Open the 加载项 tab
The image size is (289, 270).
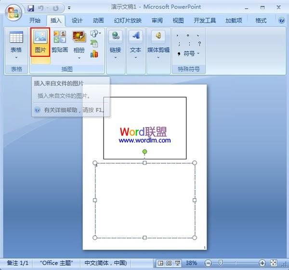click(x=234, y=20)
